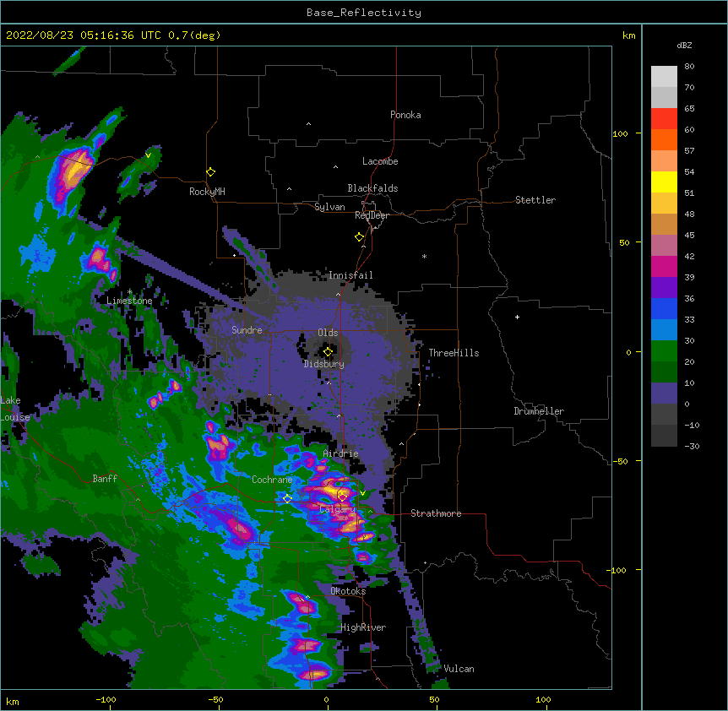Click the legend value 45
Image resolution: width=728 pixels, height=711 pixels.
[x=689, y=236]
